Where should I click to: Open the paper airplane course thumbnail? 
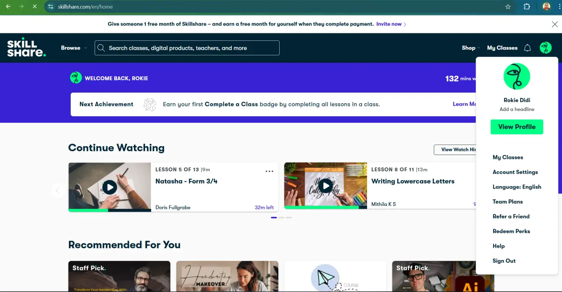coord(335,276)
